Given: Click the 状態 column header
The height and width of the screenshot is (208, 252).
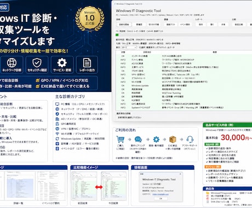Looking at the screenshot, I should point(123,52).
